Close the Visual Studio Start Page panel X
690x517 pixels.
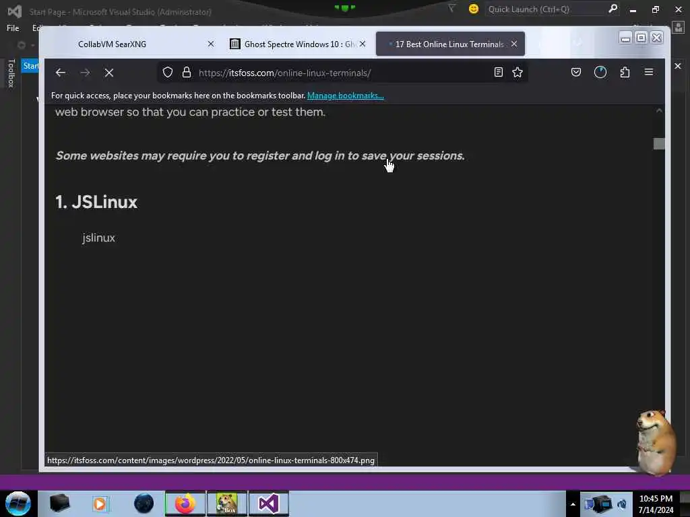click(678, 66)
